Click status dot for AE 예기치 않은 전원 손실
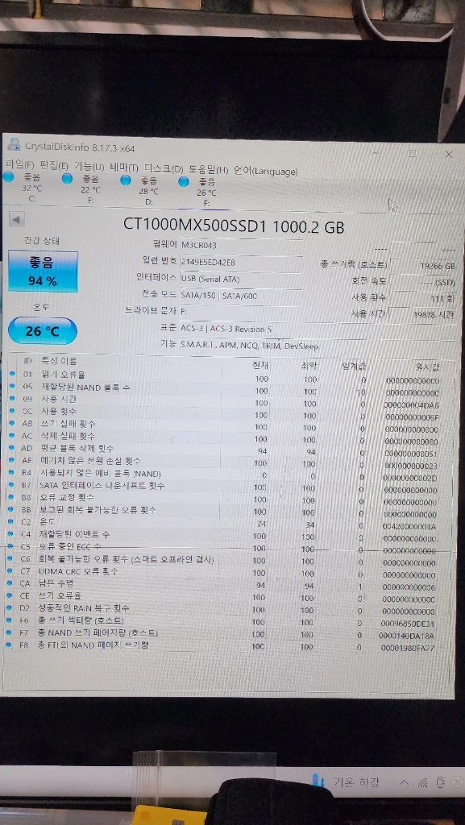Viewport: 465px width, 825px height. click(x=12, y=460)
